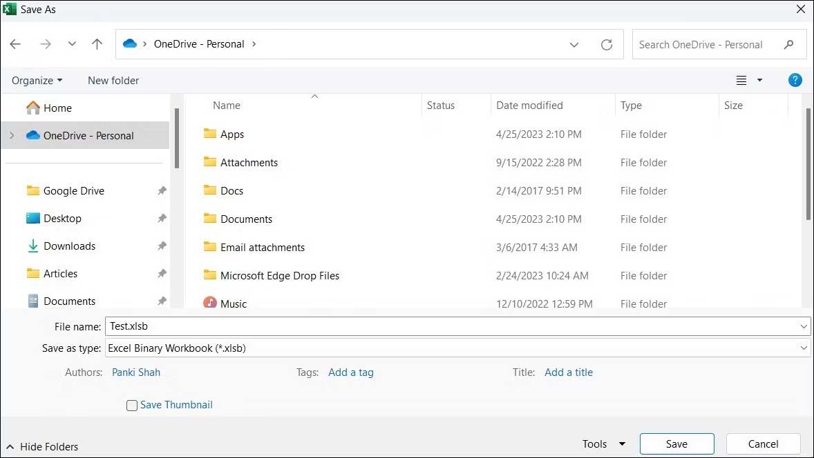Screen dimensions: 814x458
Task: Enable the Save Thumbnail checkbox
Action: (131, 405)
